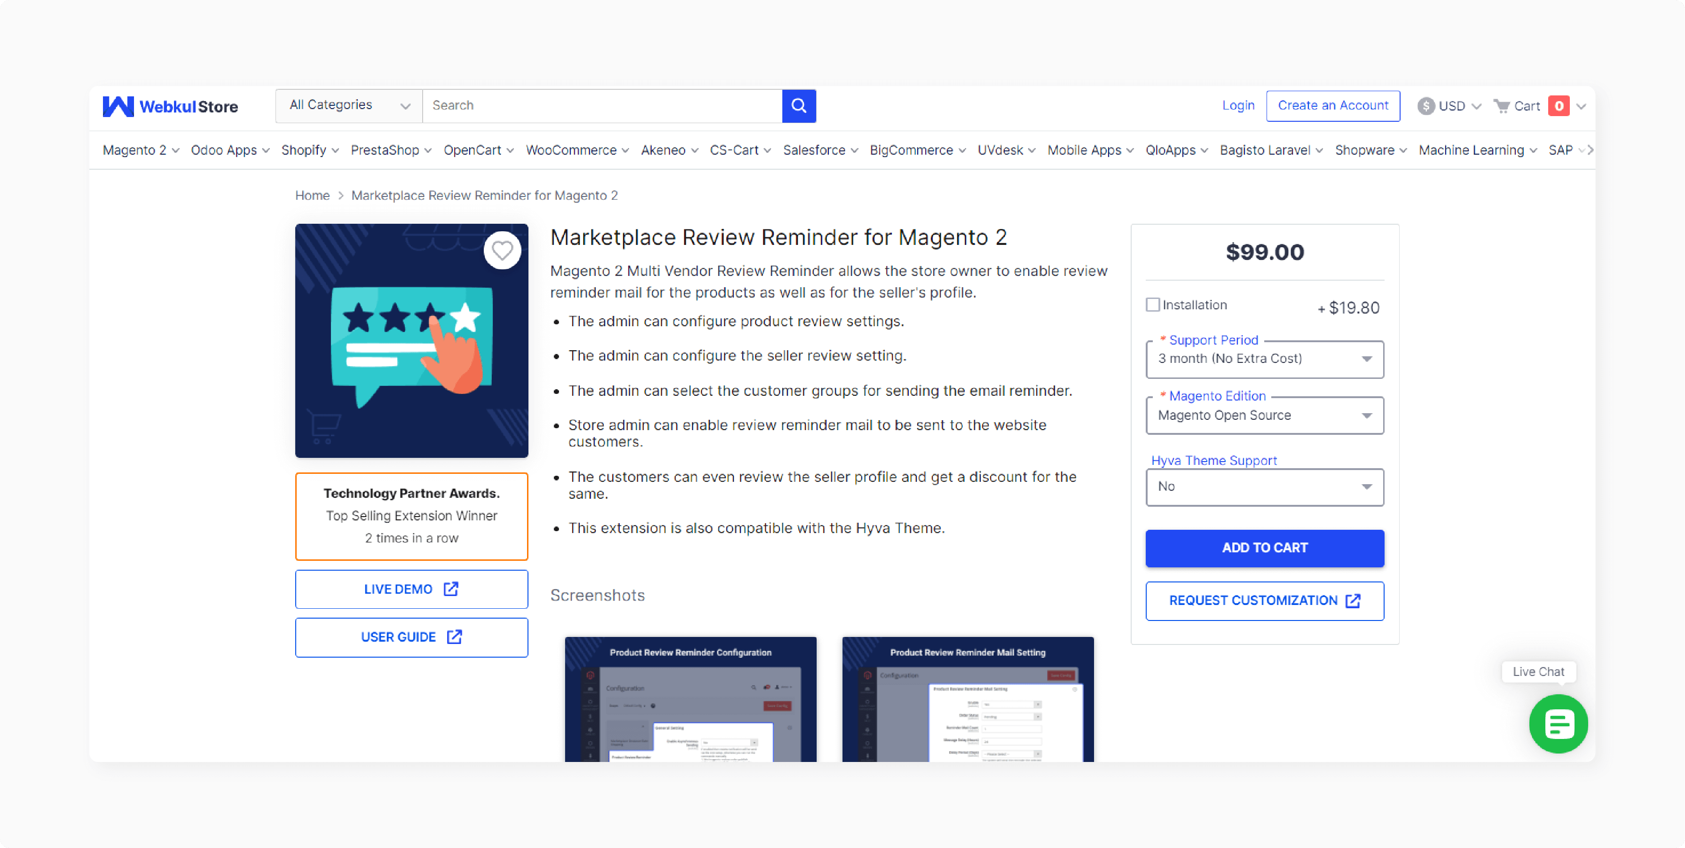Click the Cart label text
Image resolution: width=1685 pixels, height=848 pixels.
coord(1527,106)
